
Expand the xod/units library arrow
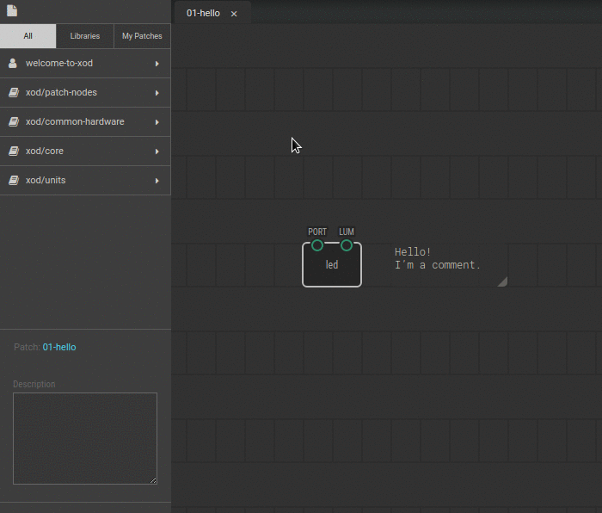[x=157, y=181]
